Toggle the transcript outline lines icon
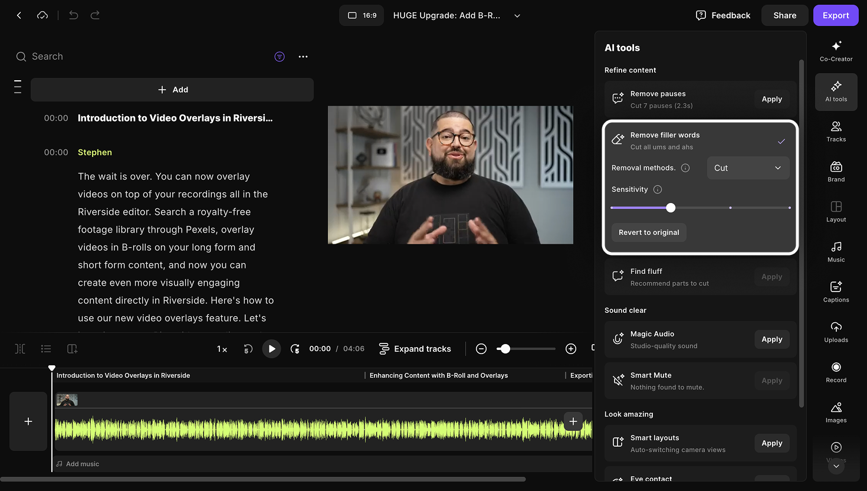867x491 pixels. (18, 87)
